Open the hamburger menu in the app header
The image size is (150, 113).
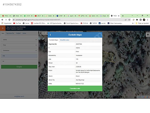(x=3, y=28)
